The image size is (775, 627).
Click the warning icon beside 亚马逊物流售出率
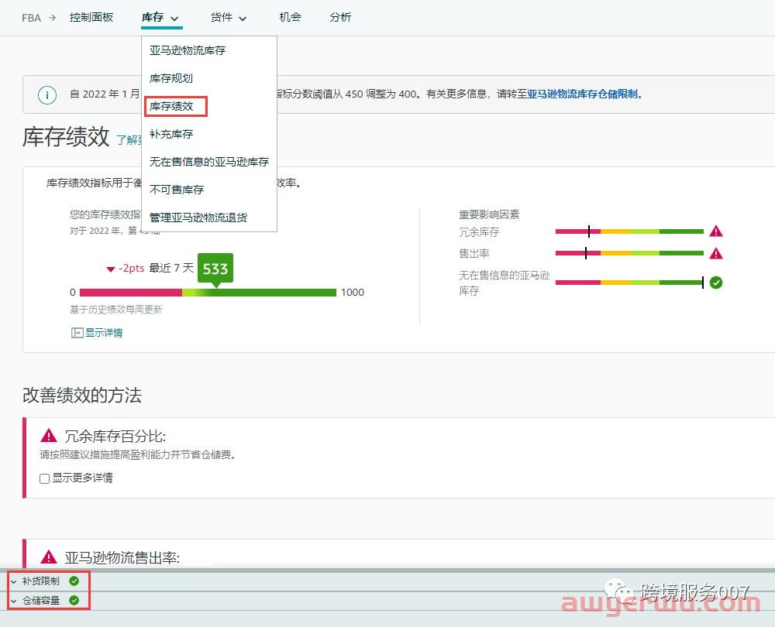click(x=48, y=557)
